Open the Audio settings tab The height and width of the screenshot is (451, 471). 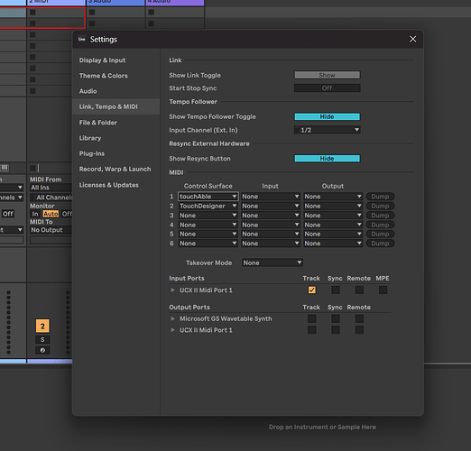tap(88, 91)
